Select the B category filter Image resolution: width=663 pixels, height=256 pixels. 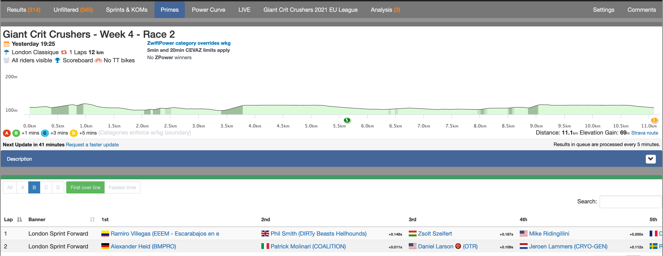[34, 187]
